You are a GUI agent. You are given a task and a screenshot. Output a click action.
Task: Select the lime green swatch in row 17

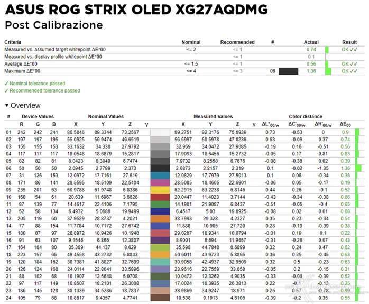[160, 247]
